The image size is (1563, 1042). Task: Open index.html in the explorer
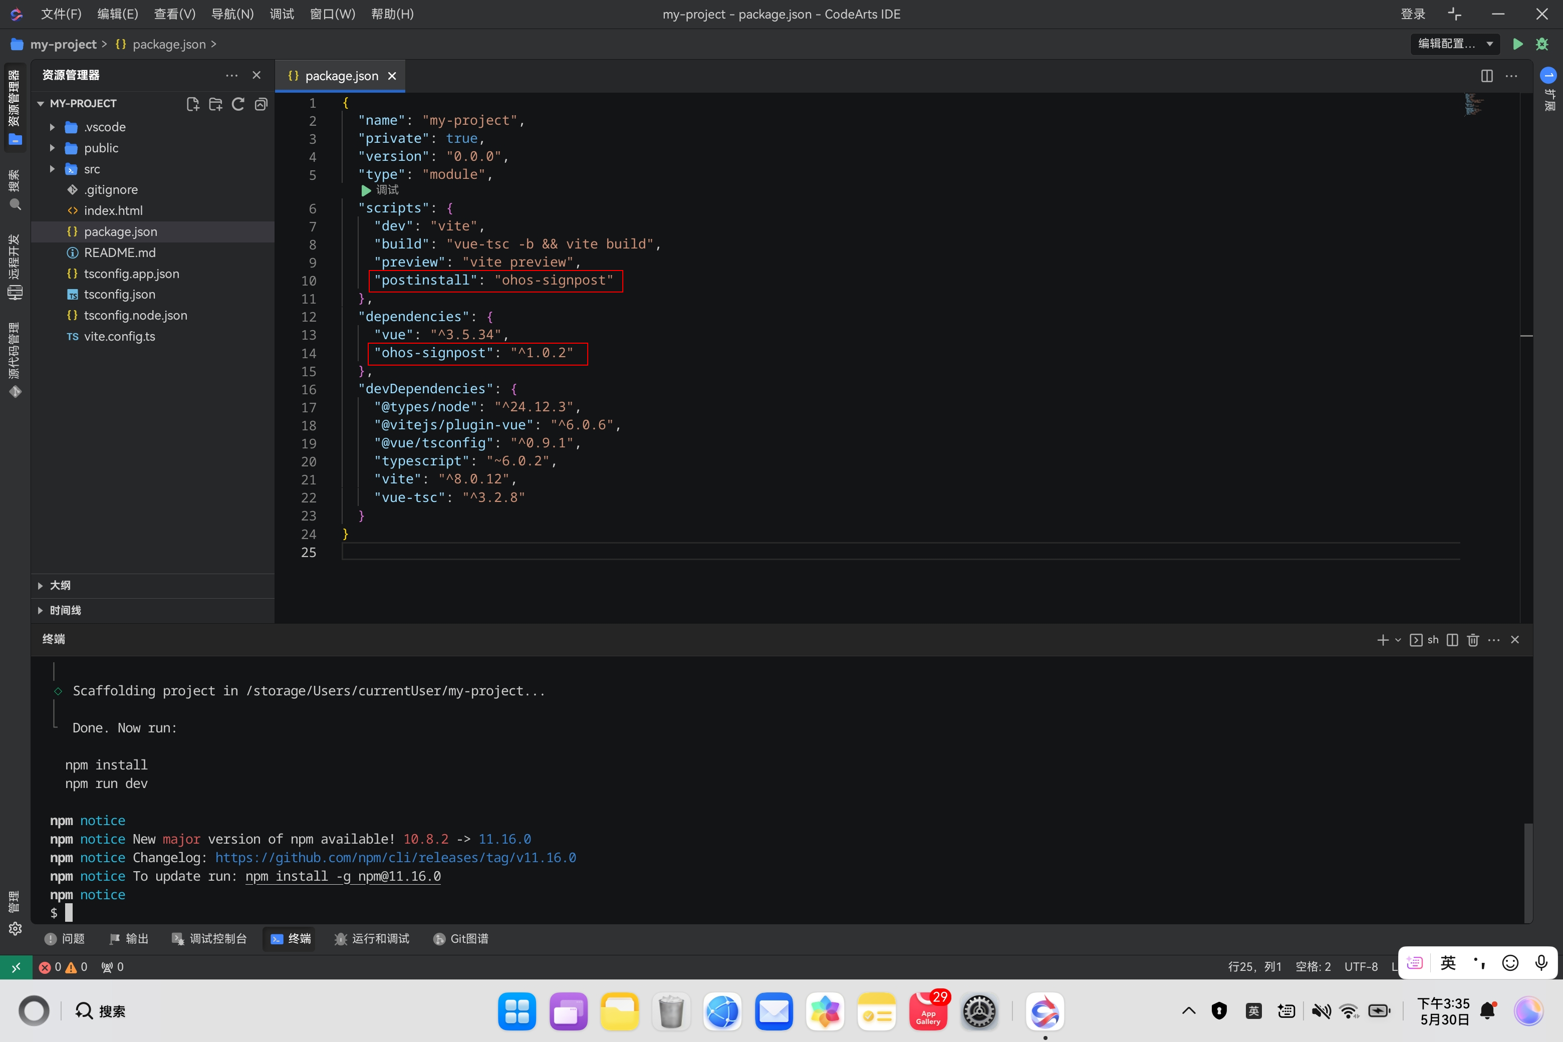click(113, 211)
